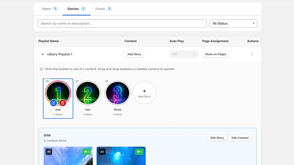Switch to the Floats tab
294x165 pixels.
(x=104, y=9)
